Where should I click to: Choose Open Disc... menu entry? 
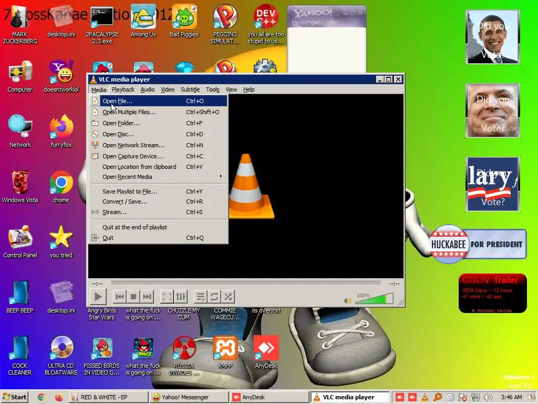tap(158, 134)
